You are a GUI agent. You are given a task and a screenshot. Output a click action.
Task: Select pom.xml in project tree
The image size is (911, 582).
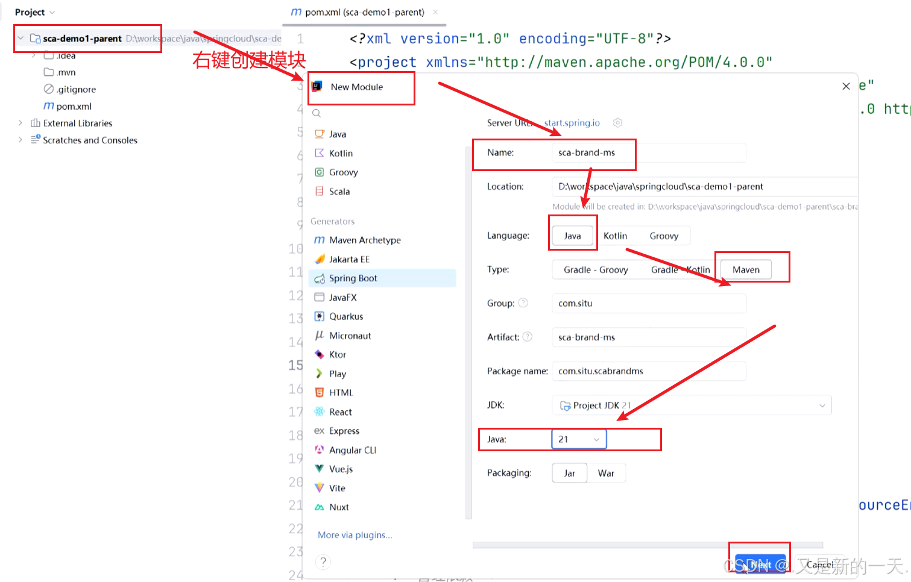68,106
